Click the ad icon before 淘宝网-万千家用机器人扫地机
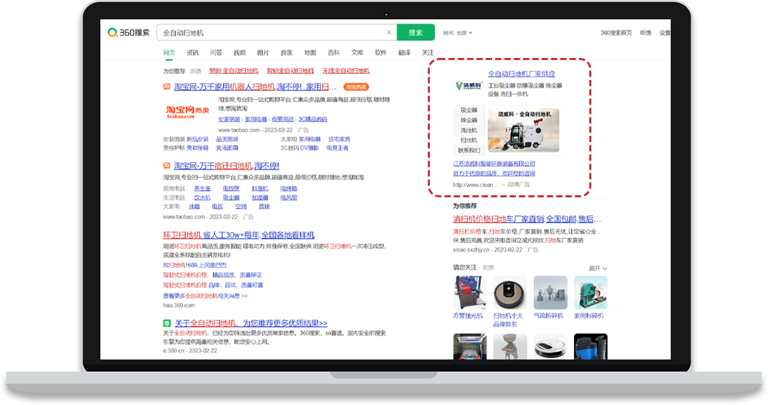768x405 pixels. click(x=166, y=86)
